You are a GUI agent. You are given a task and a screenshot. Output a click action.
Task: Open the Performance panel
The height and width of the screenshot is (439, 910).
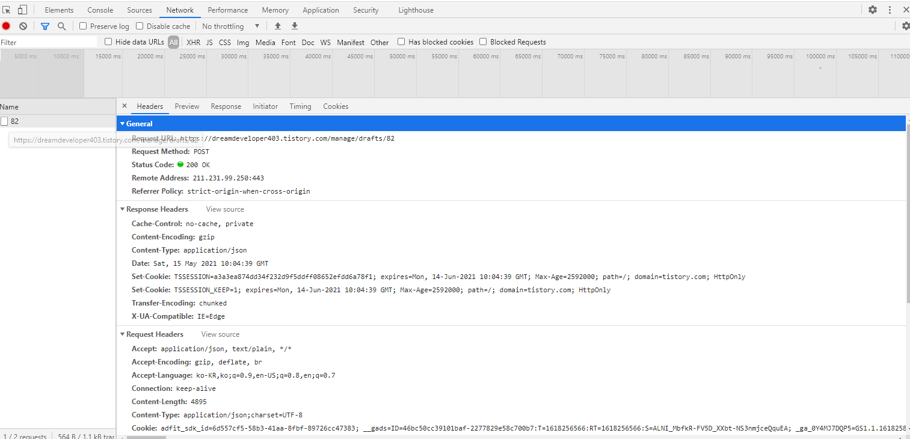point(228,10)
